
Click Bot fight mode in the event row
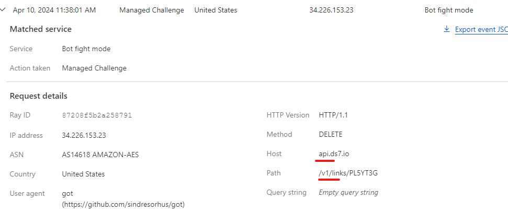click(448, 10)
